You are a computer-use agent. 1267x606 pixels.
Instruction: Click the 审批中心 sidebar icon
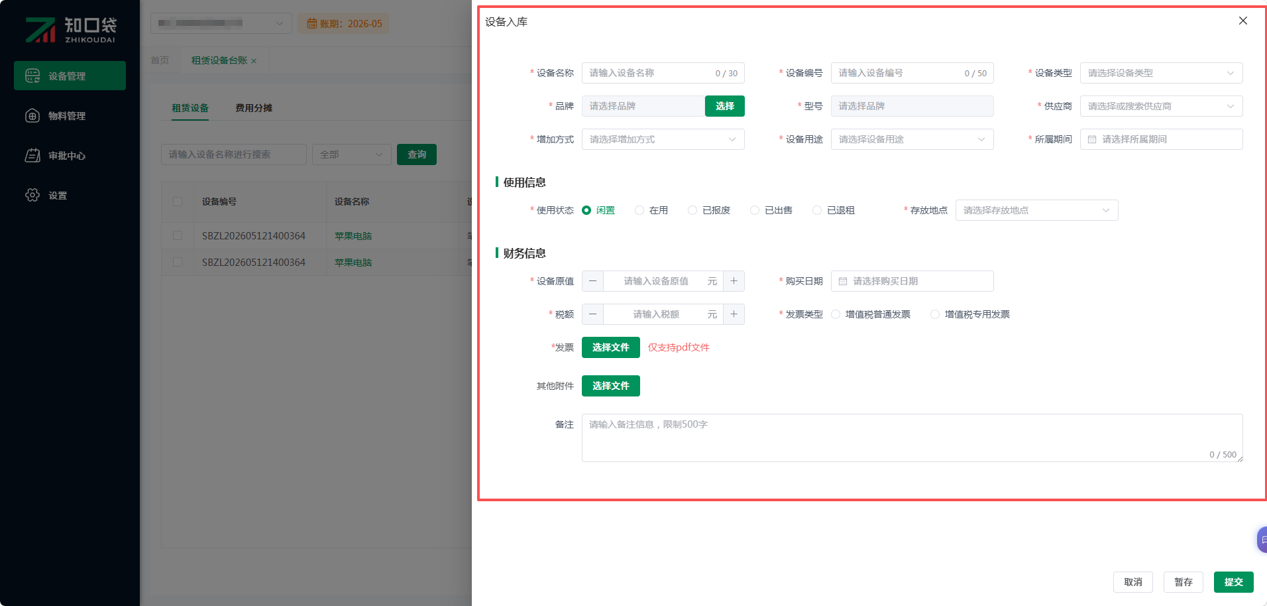click(32, 155)
